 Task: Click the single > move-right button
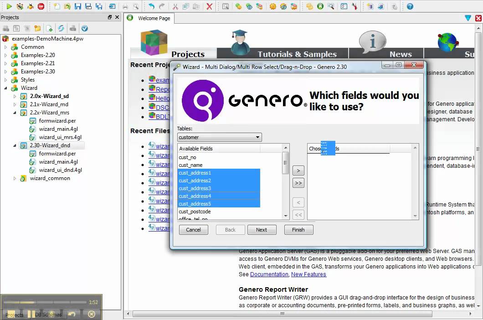click(298, 170)
